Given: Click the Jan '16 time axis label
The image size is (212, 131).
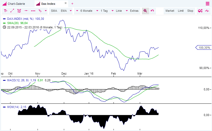Looking at the screenshot, I should pyautogui.click(x=89, y=74).
